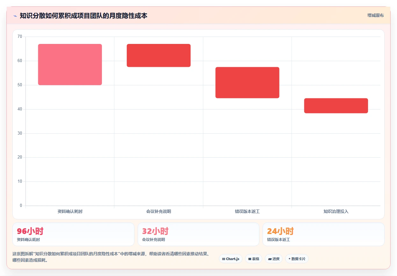This screenshot has width=397, height=276.
Task: Click the y-axis value 10
Action: (x=20, y=181)
